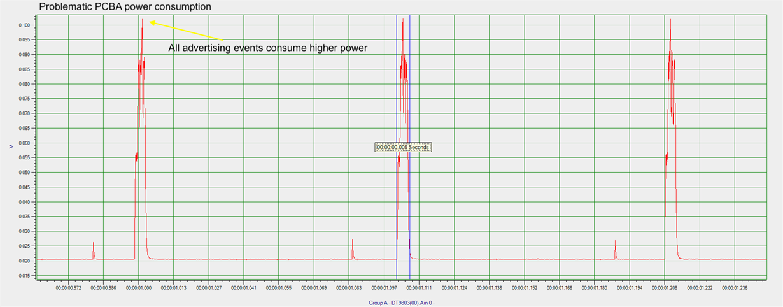Click the 00:00:01.111 time axis label
This screenshot has height=307, width=783.
(x=419, y=288)
